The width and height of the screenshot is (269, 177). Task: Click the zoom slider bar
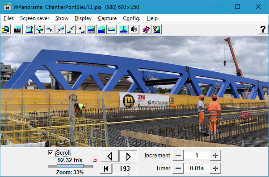pos(70,166)
